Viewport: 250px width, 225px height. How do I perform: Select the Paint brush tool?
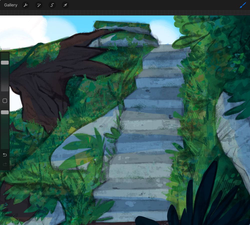243,5
